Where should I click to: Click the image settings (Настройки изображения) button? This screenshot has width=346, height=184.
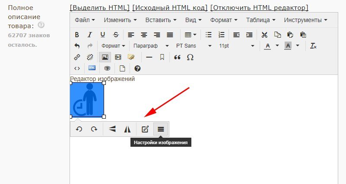click(161, 129)
